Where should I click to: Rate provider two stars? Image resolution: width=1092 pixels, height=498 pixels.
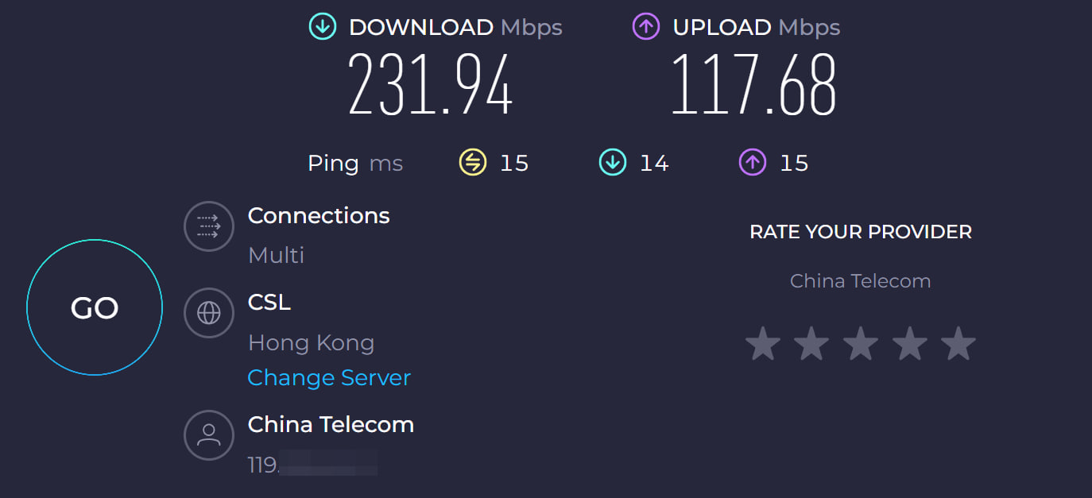[811, 345]
